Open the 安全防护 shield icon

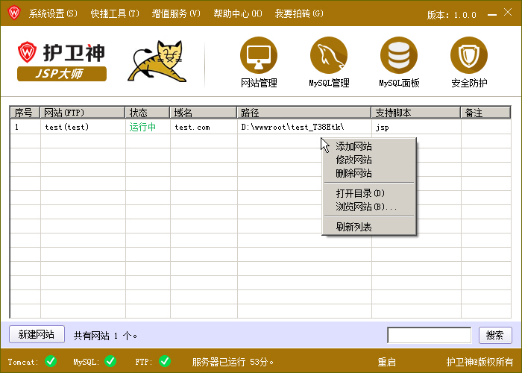[x=469, y=55]
